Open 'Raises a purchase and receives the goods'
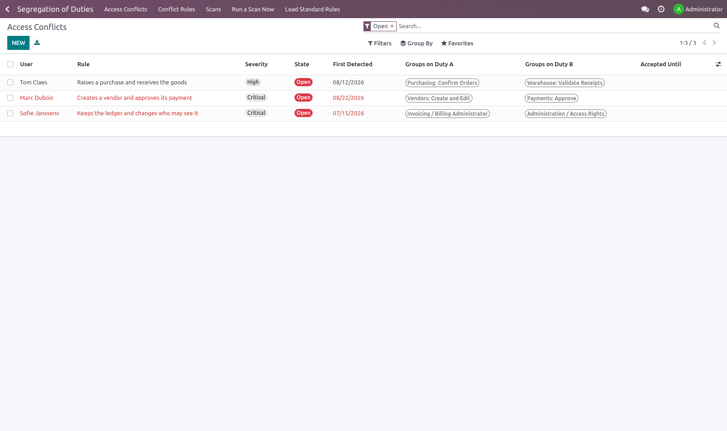Image resolution: width=727 pixels, height=431 pixels. (x=132, y=83)
